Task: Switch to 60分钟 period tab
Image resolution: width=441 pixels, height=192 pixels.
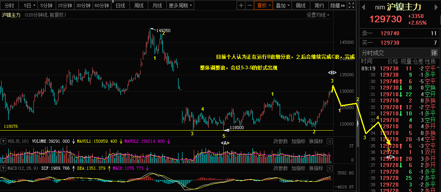Action: click(102, 5)
